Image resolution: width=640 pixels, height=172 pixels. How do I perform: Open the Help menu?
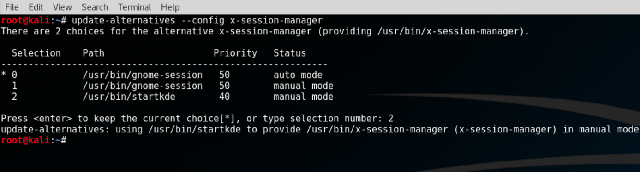click(170, 7)
